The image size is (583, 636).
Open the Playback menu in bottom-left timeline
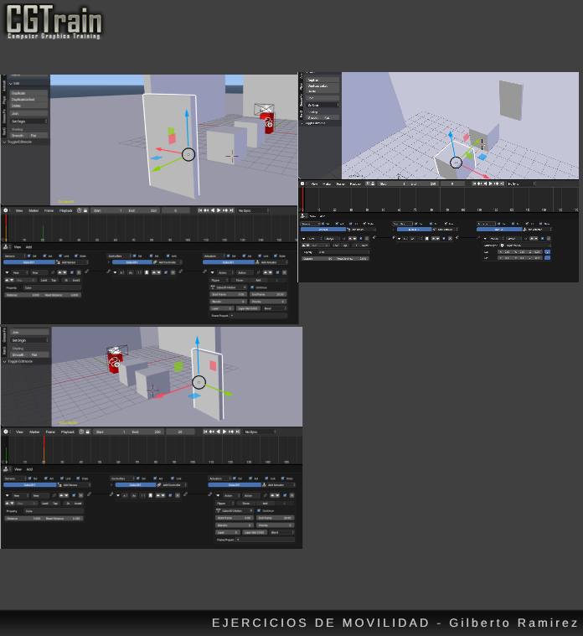(x=67, y=432)
